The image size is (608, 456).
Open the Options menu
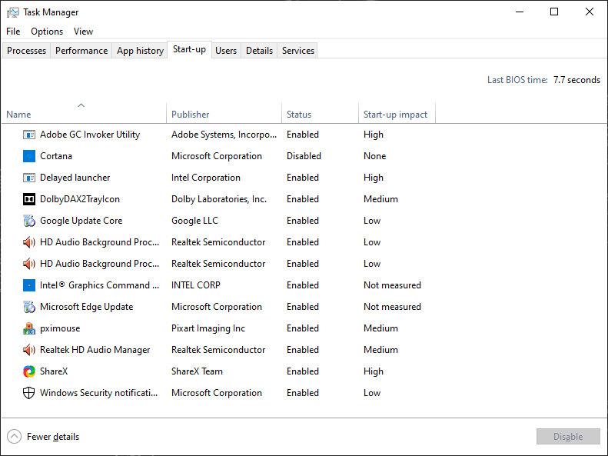[47, 32]
